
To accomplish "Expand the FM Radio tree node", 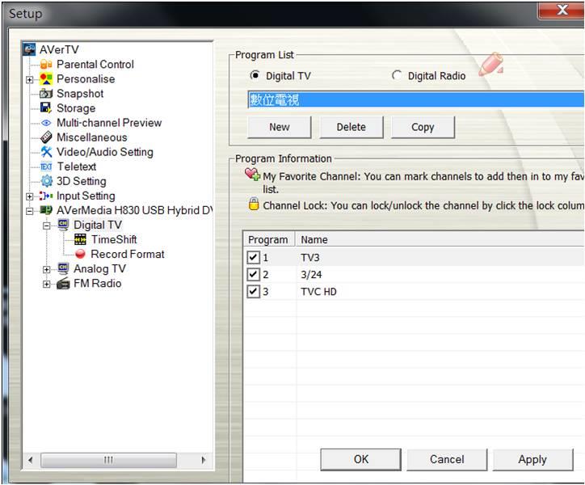I will tap(46, 284).
